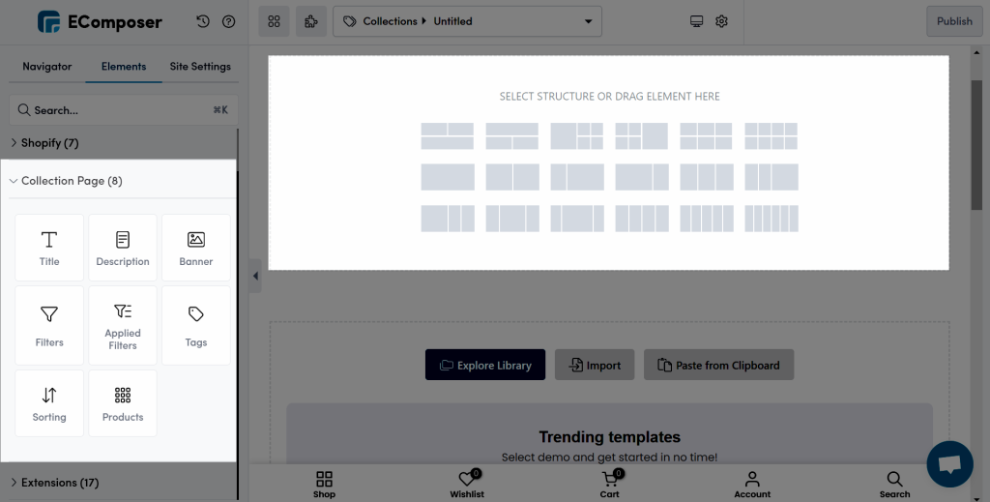Choose the three-by-two grid structure
Image resolution: width=990 pixels, height=502 pixels.
[706, 135]
